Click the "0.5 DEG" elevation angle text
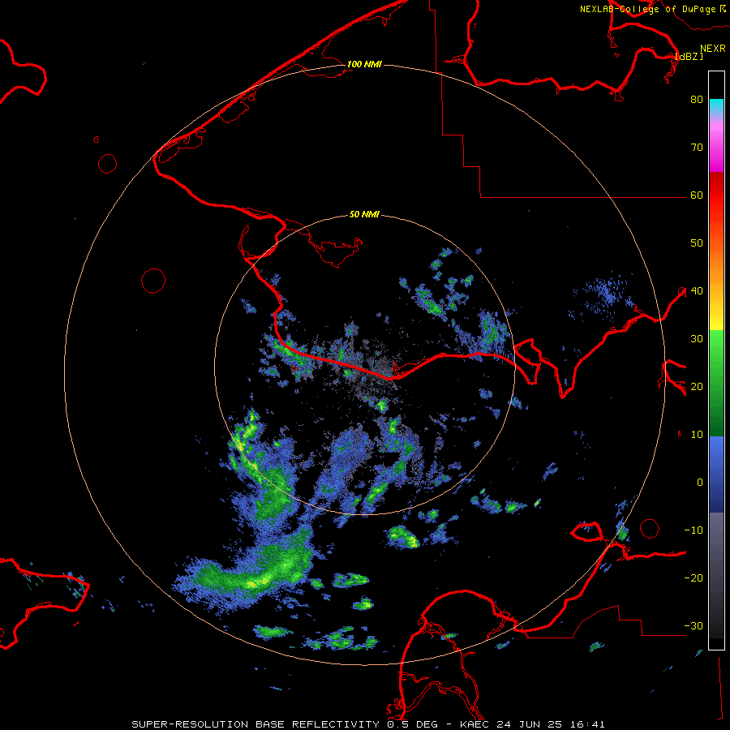The height and width of the screenshot is (730, 730). point(414,724)
